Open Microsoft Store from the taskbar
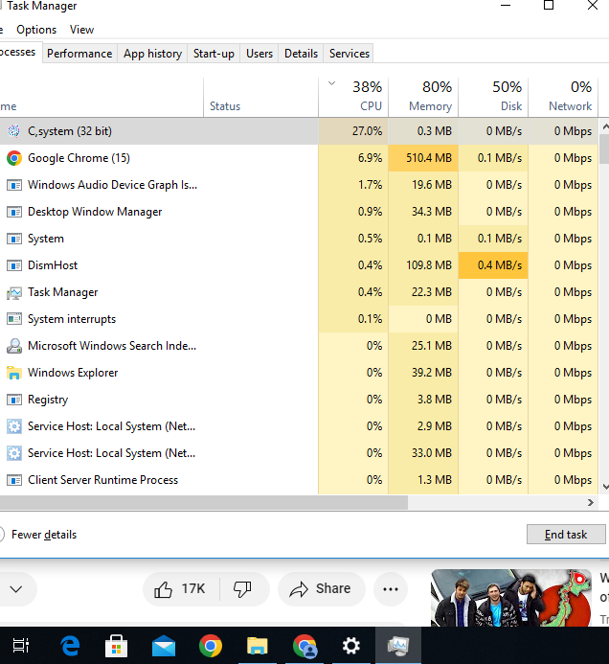Viewport: 609px width, 664px height. pos(117,646)
